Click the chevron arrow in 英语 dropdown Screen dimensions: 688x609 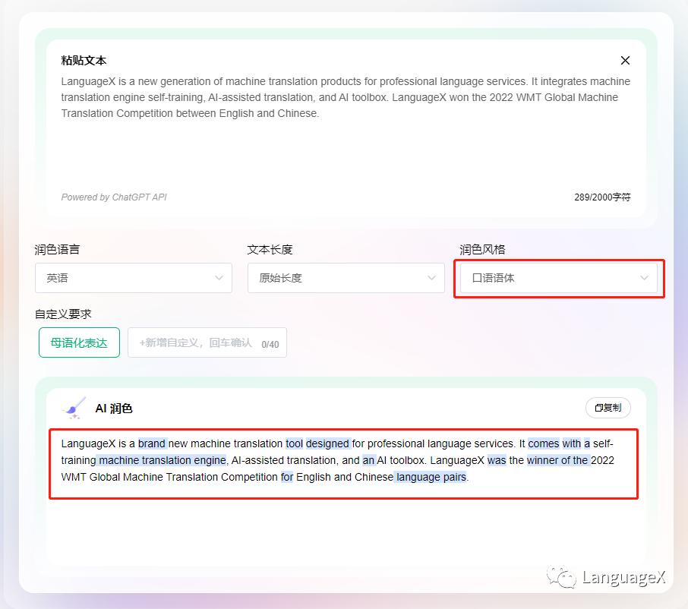(219, 278)
